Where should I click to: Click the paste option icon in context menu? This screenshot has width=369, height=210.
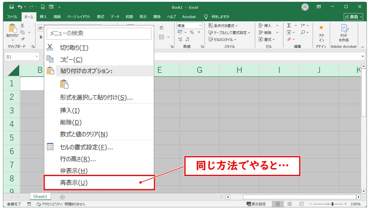(x=64, y=84)
